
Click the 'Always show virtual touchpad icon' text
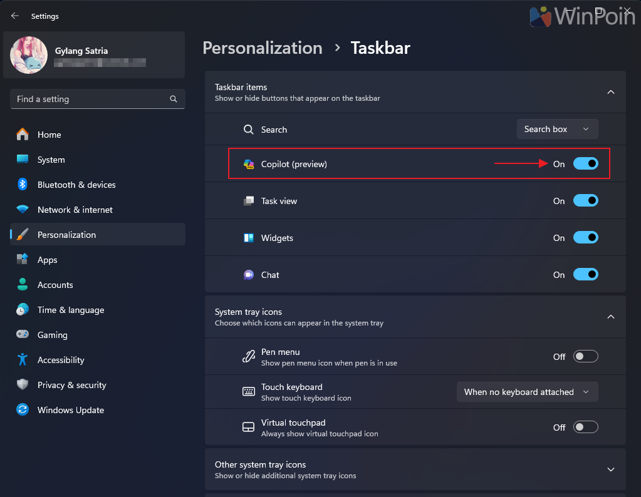point(320,434)
